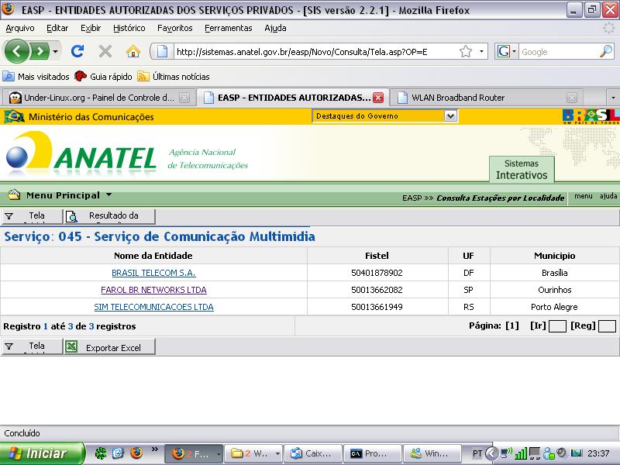Click the [Reg] records input box
This screenshot has width=620, height=465.
point(607,326)
